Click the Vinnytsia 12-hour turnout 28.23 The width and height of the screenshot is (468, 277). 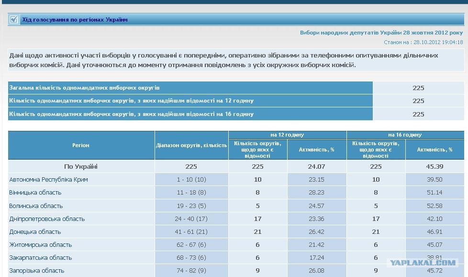[316, 193]
